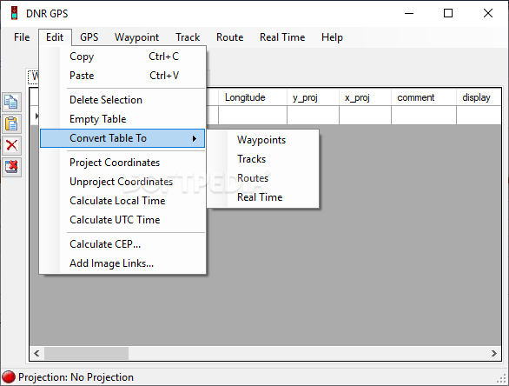Click the Empty Table icon in left toolbar

point(11,167)
